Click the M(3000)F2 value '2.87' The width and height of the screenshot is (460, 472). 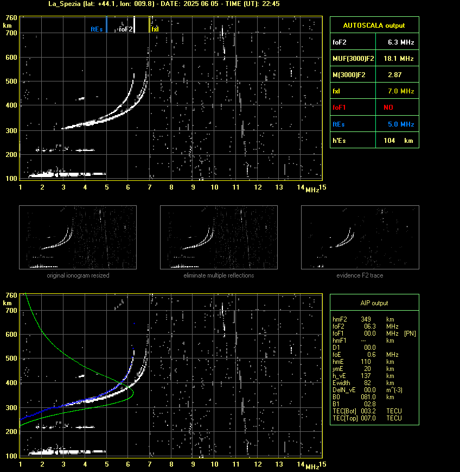point(395,74)
